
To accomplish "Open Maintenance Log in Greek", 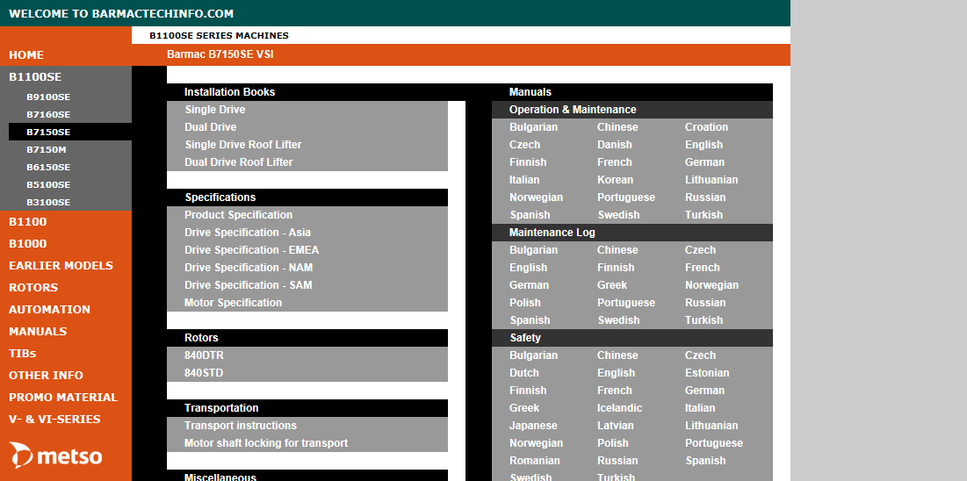I will (612, 285).
